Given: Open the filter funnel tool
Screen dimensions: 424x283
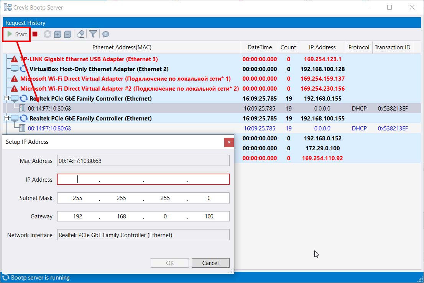Looking at the screenshot, I should (x=93, y=34).
